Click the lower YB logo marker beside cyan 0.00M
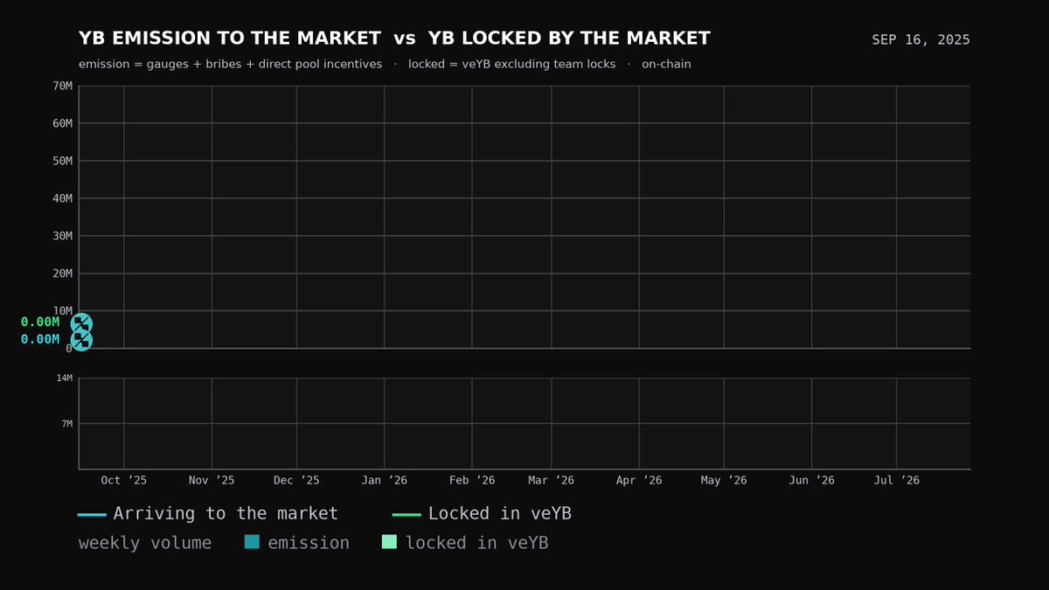 pos(81,340)
